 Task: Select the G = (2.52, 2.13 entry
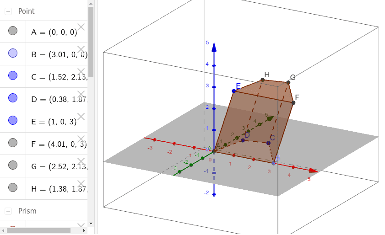click(x=59, y=166)
